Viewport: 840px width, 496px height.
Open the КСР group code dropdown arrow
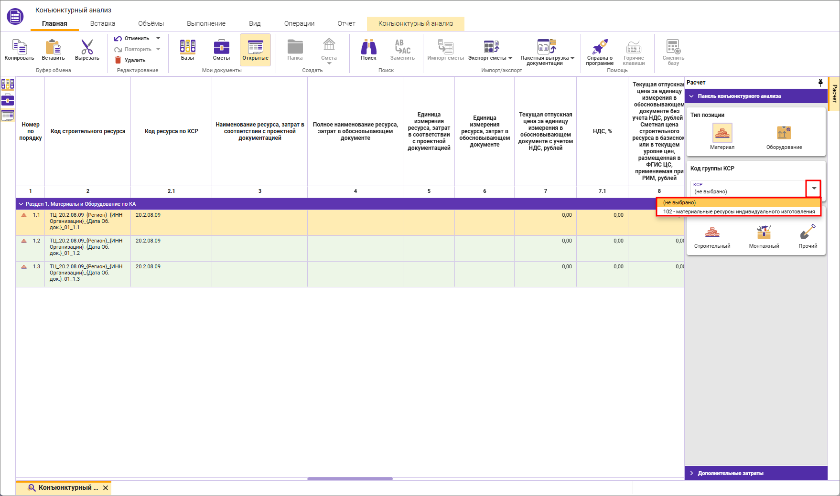coord(814,188)
